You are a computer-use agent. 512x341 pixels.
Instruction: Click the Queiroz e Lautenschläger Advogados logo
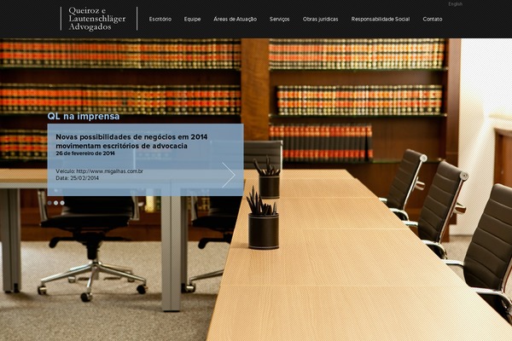(x=99, y=19)
